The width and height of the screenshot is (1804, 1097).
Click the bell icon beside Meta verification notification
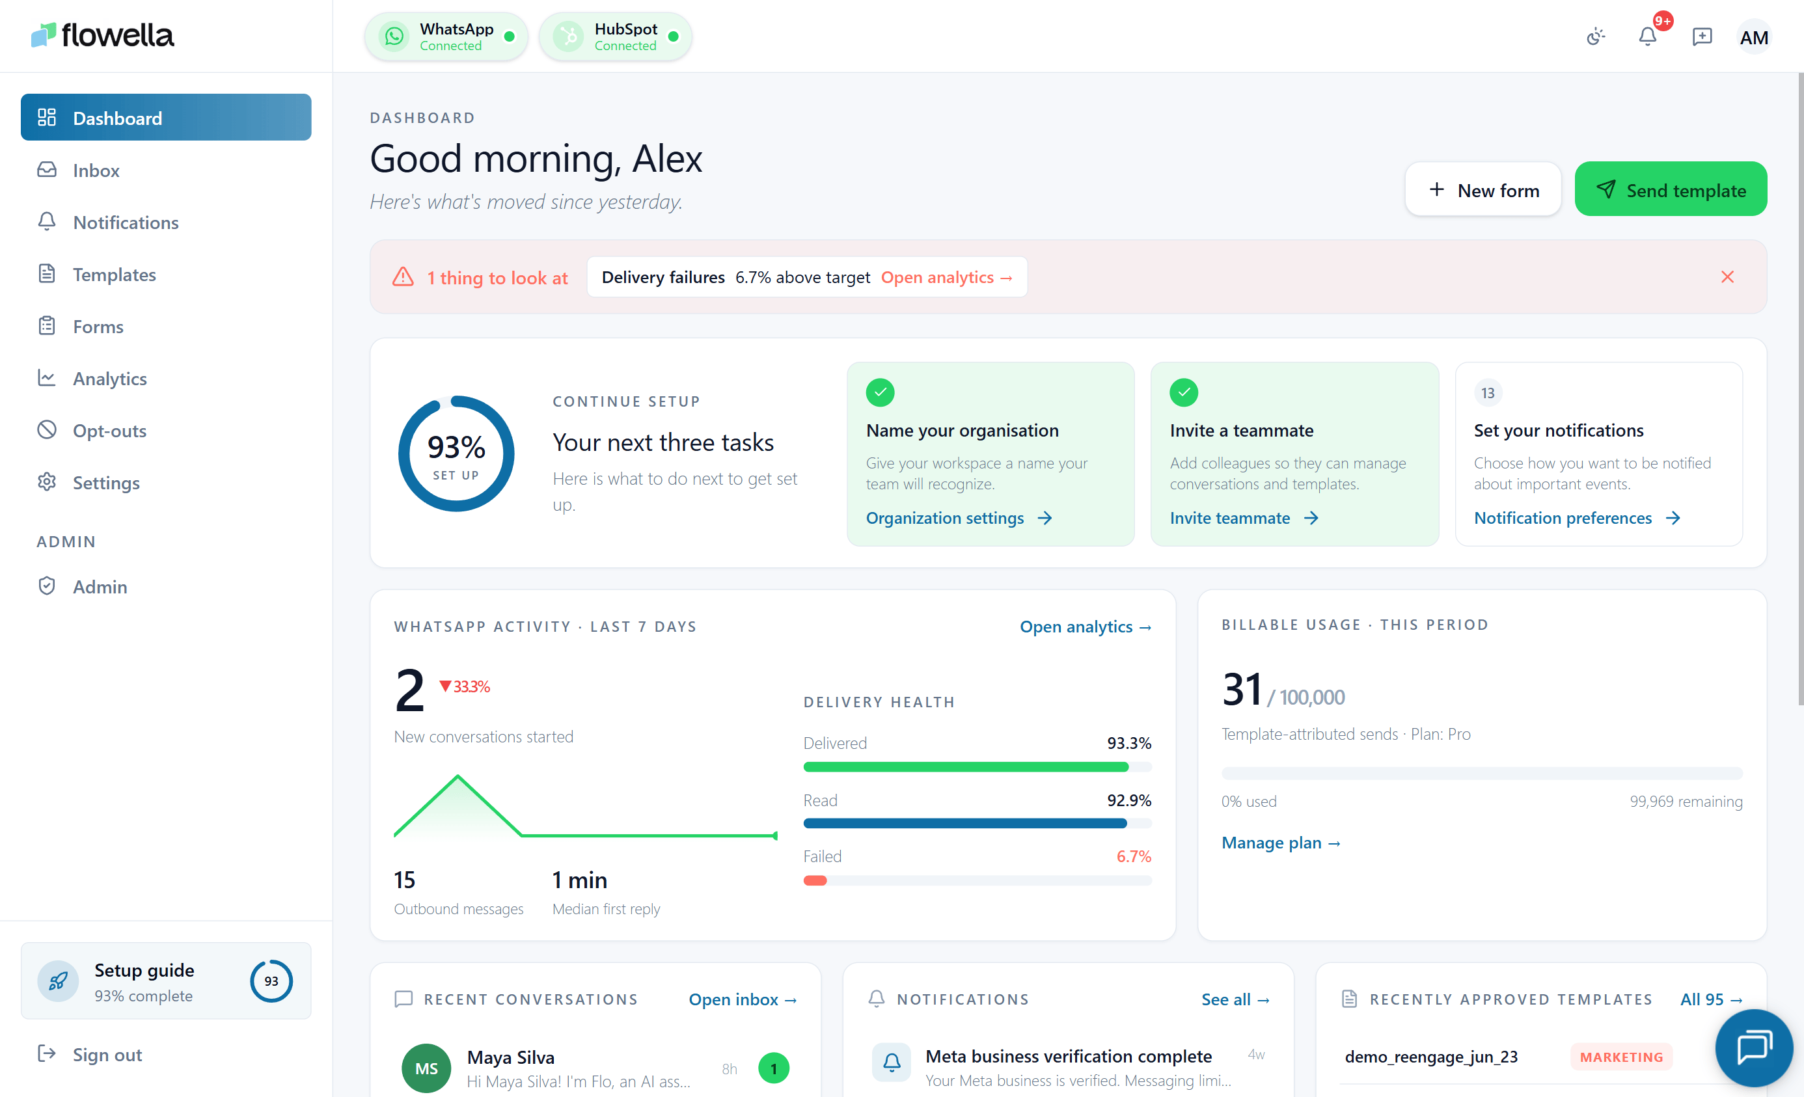(x=891, y=1062)
